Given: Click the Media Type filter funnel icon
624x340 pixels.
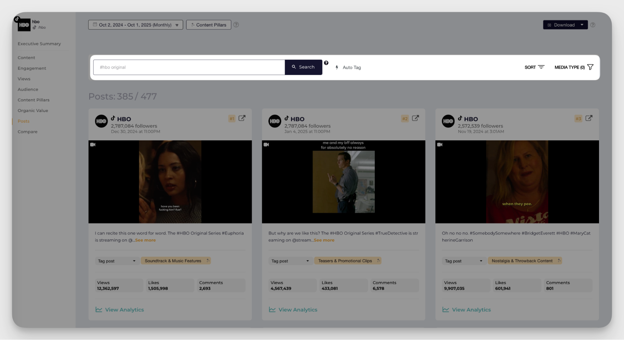Looking at the screenshot, I should click(590, 67).
